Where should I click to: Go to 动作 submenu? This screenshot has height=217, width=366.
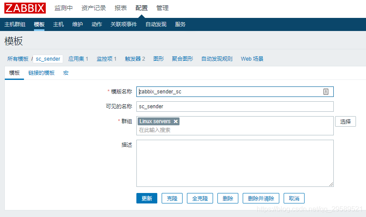point(97,24)
